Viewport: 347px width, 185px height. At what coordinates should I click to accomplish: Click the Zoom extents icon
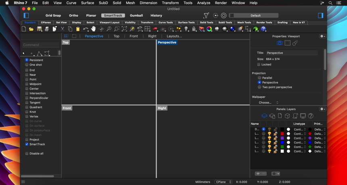click(x=124, y=29)
